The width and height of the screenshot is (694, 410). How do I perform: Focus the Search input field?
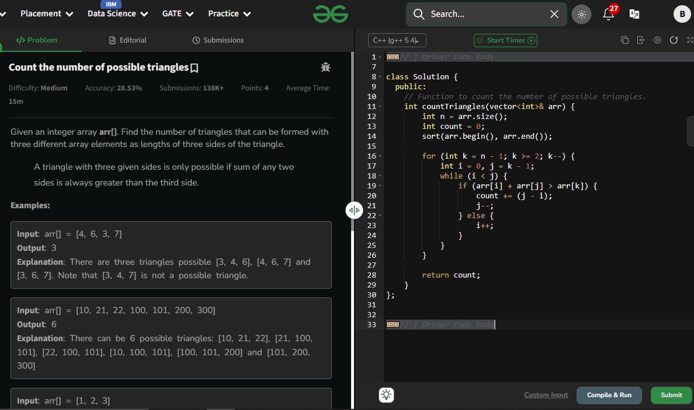tap(487, 14)
